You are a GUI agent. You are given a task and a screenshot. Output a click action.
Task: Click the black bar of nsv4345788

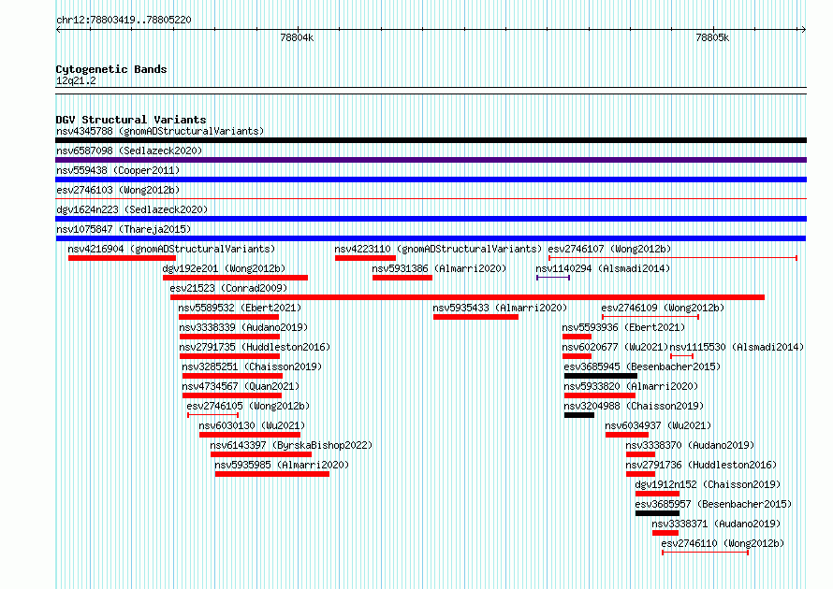click(431, 140)
